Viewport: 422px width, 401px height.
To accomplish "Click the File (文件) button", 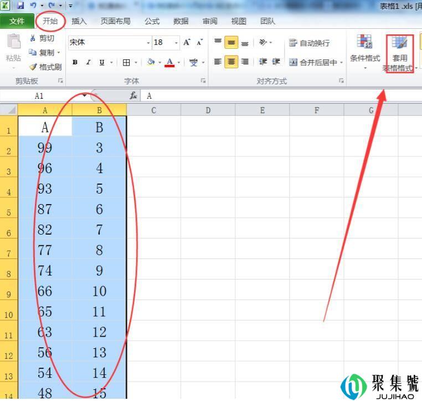I will point(17,21).
